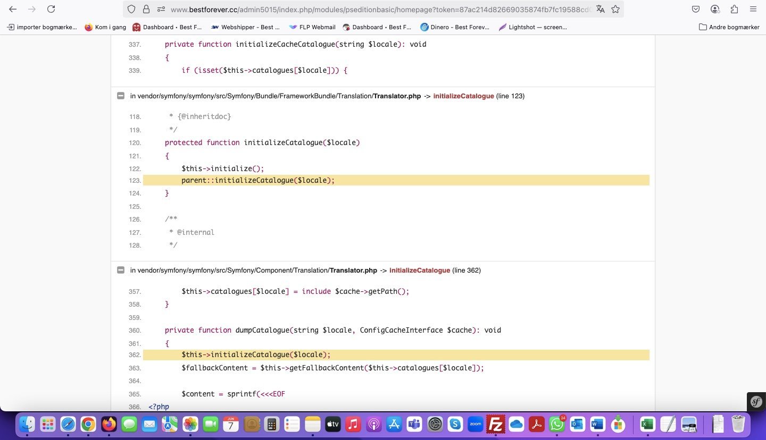Open 'importer bogmærke...' bookmark
This screenshot has width=766, height=440.
[42, 27]
